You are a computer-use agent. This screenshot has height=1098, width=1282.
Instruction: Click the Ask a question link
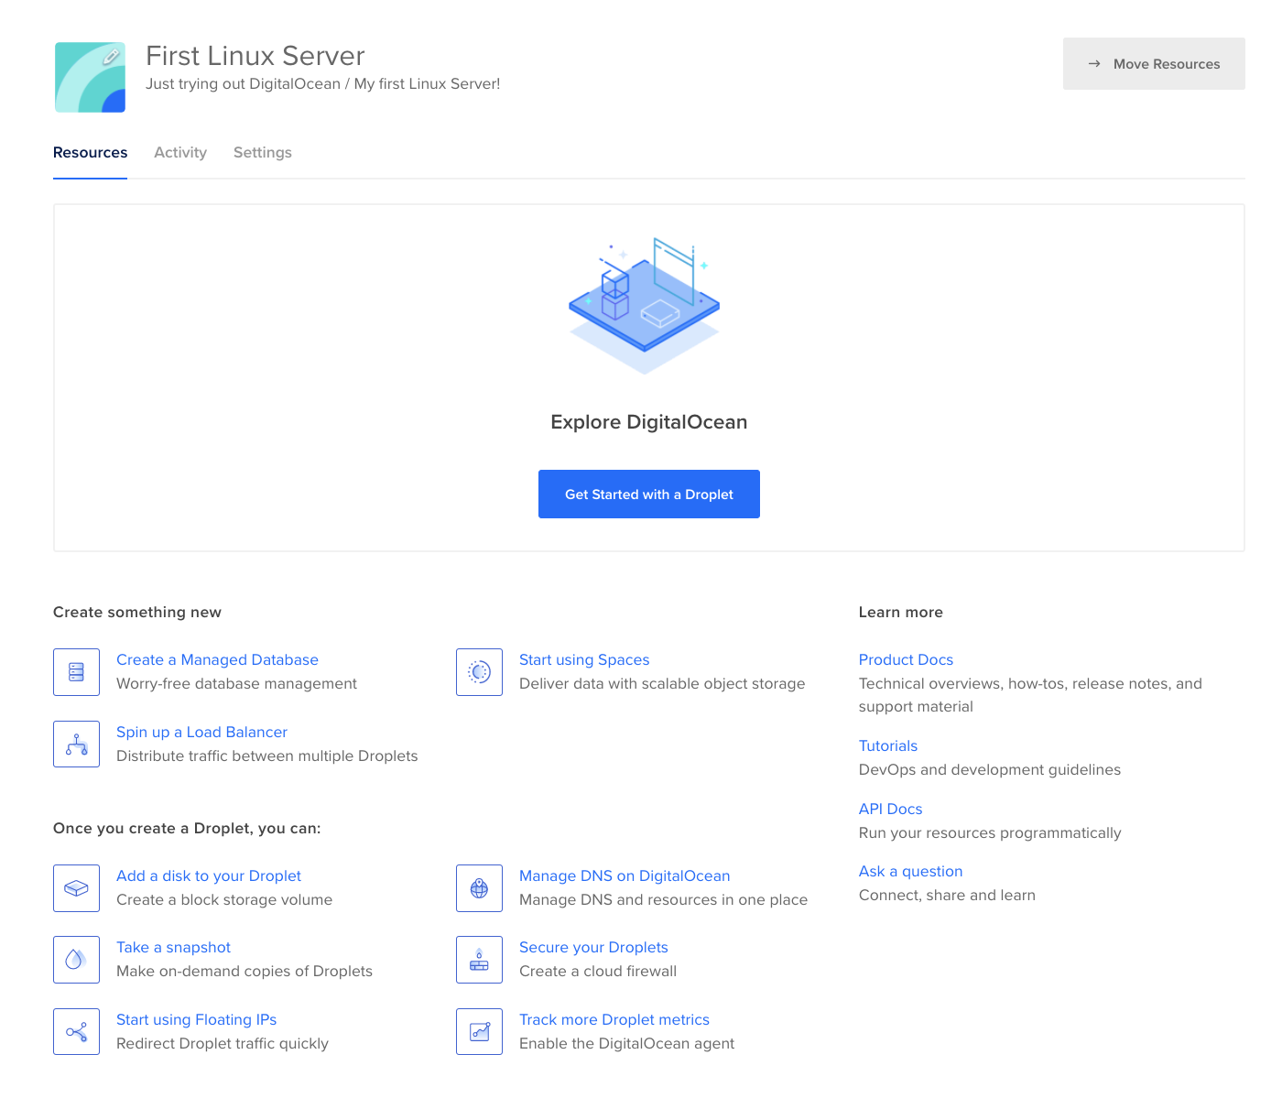910,872
